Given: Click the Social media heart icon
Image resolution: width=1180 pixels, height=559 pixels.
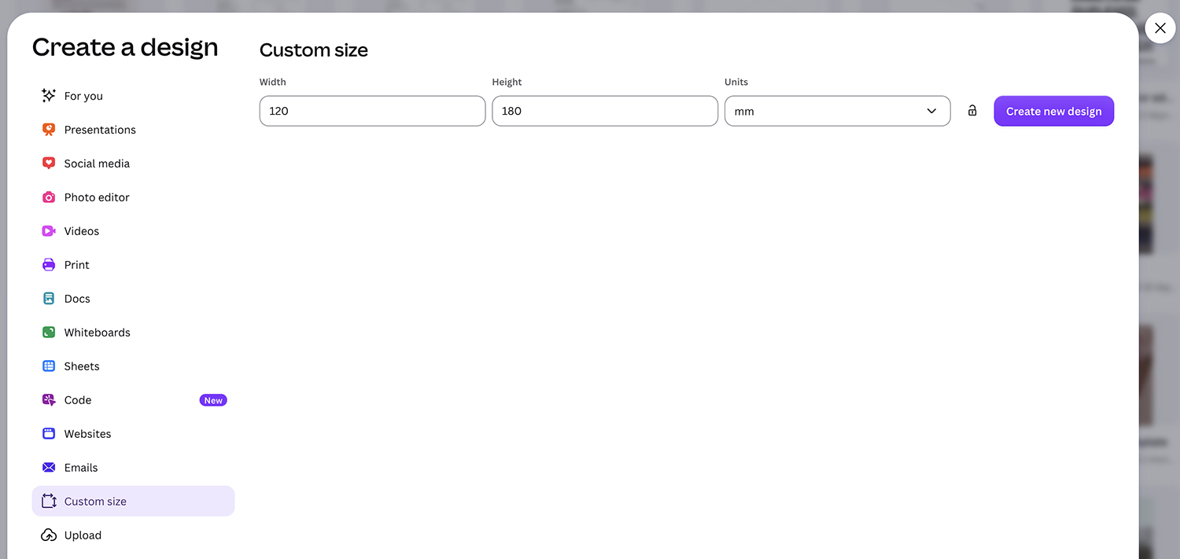Looking at the screenshot, I should coord(49,164).
